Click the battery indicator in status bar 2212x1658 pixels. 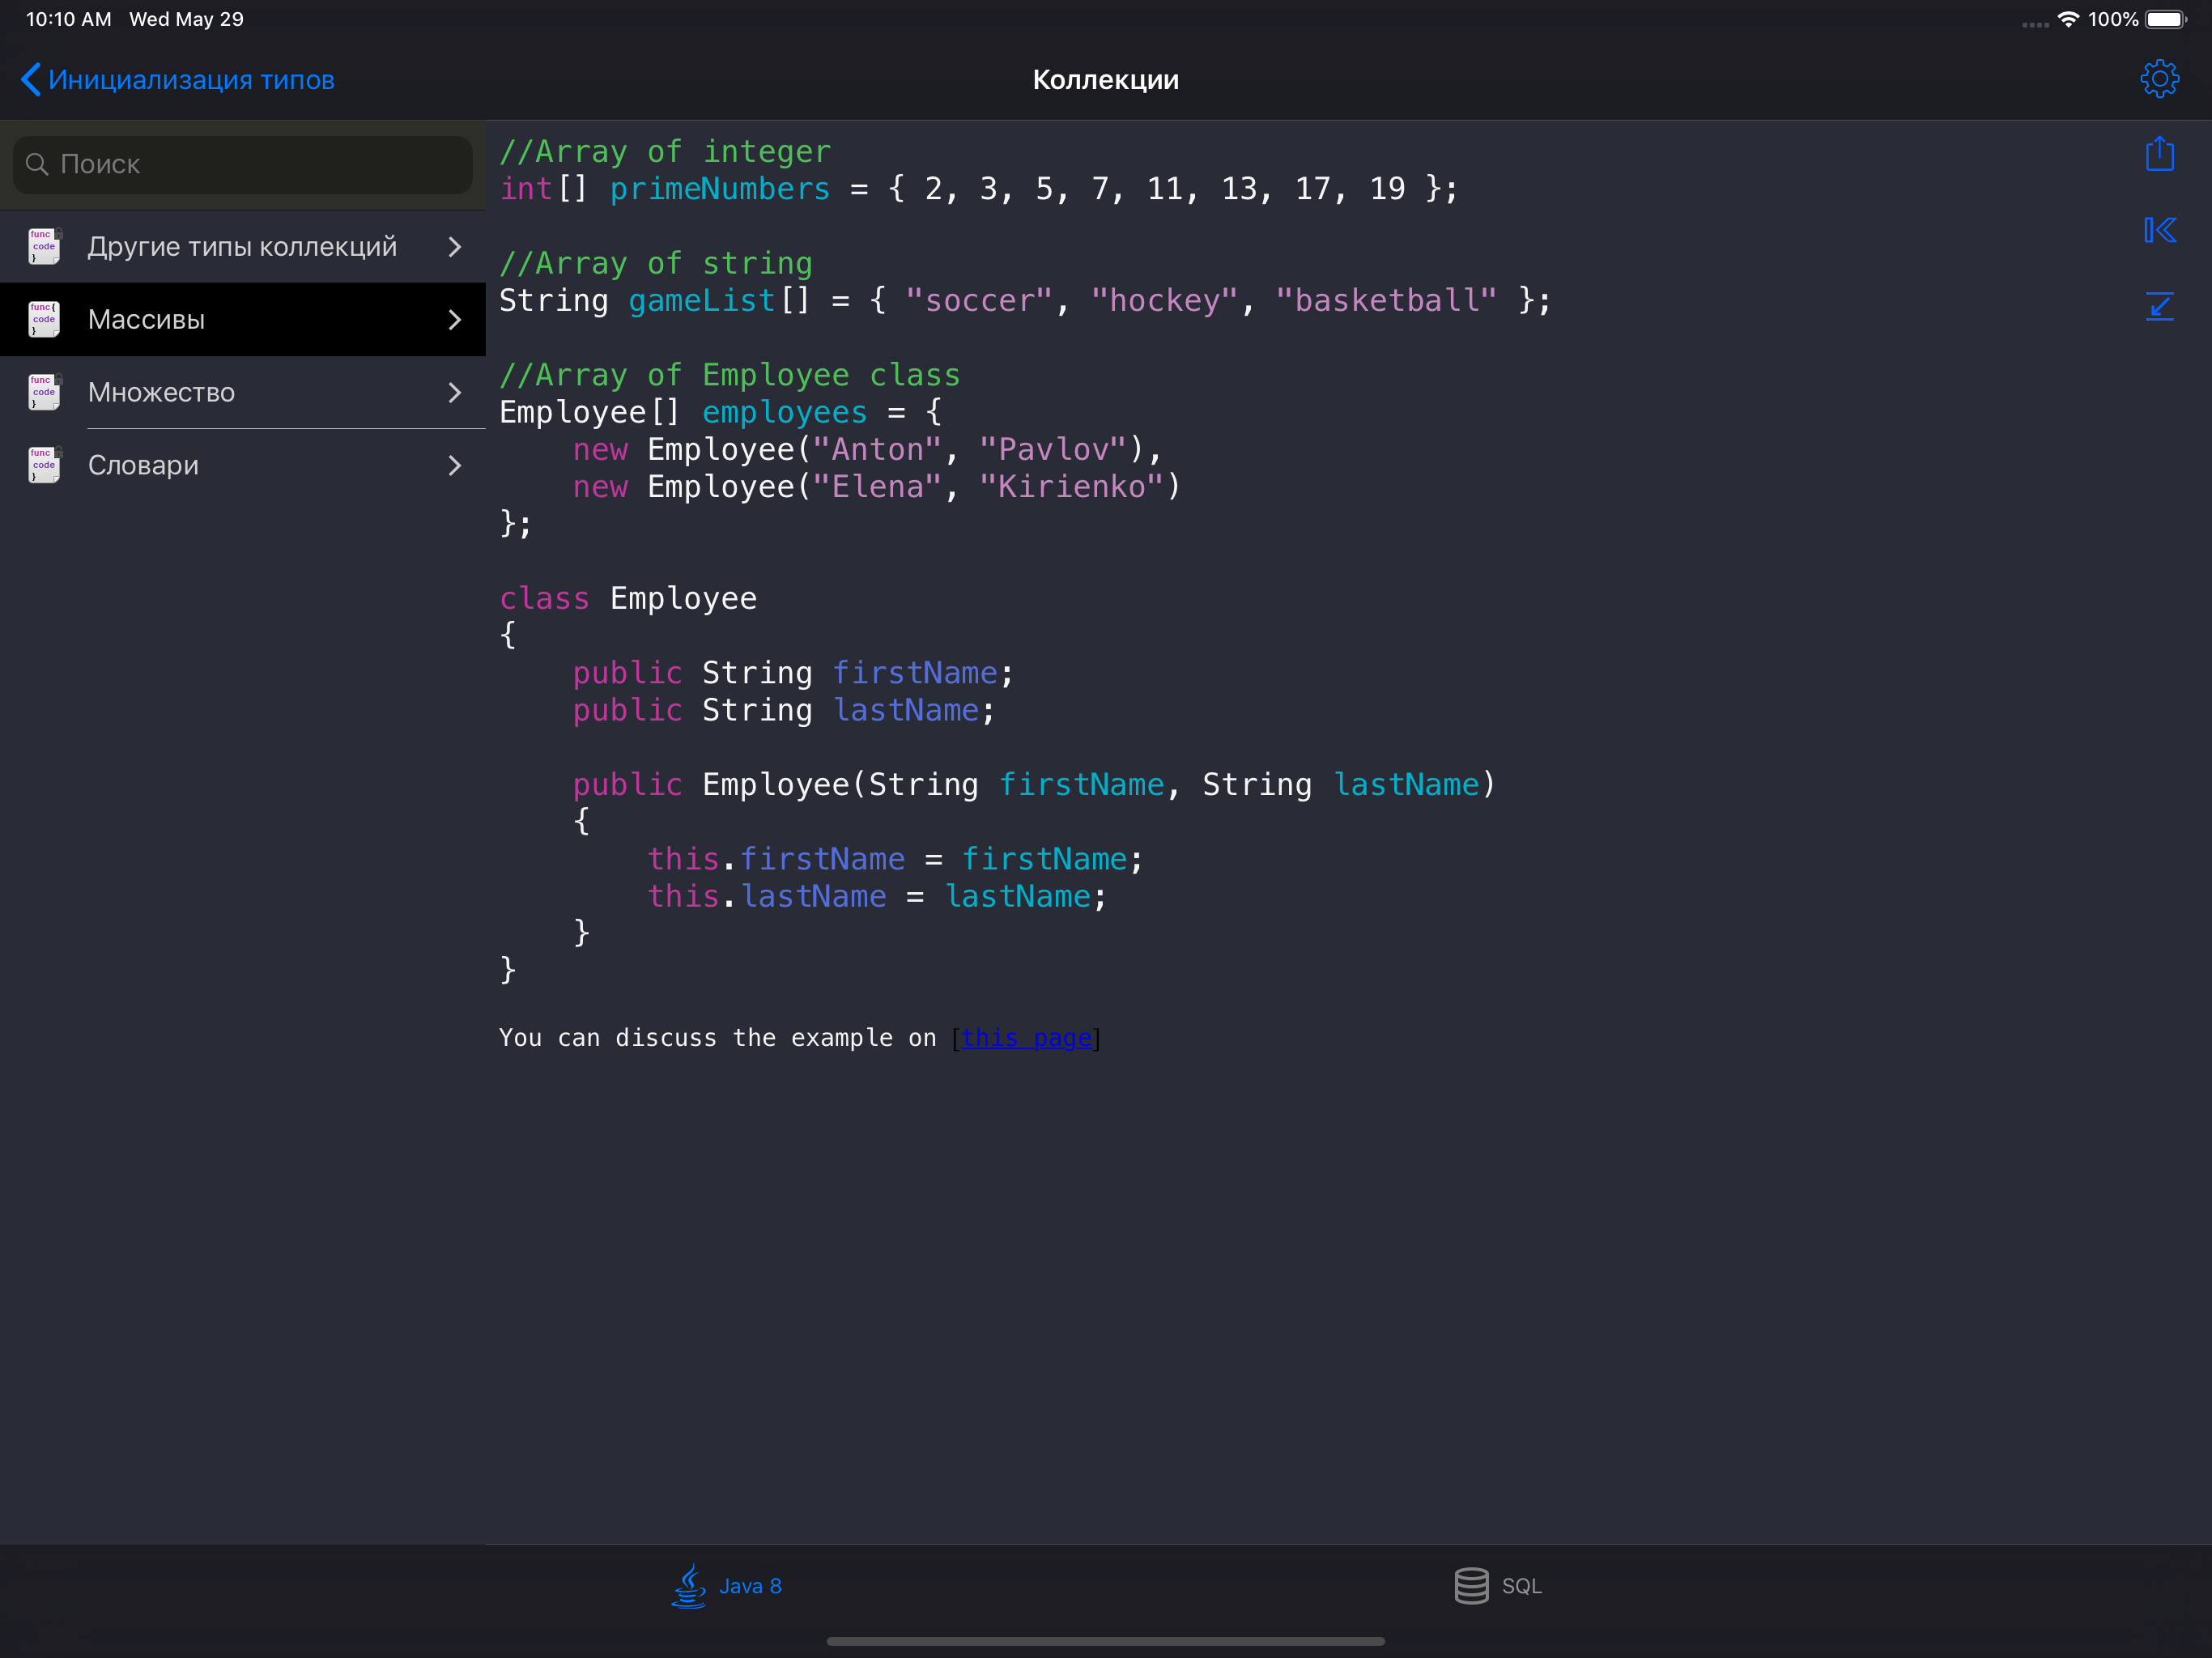point(2165,19)
